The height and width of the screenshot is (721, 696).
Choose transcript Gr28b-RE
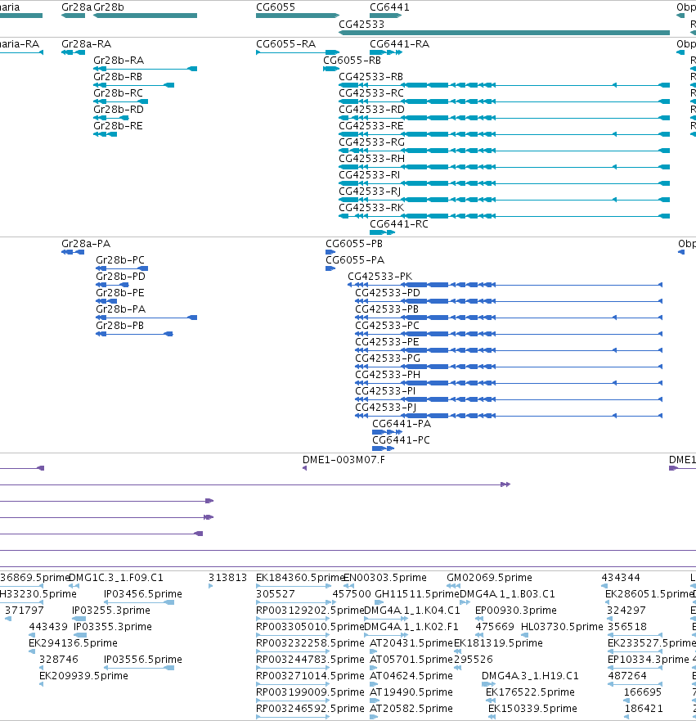coord(105,134)
